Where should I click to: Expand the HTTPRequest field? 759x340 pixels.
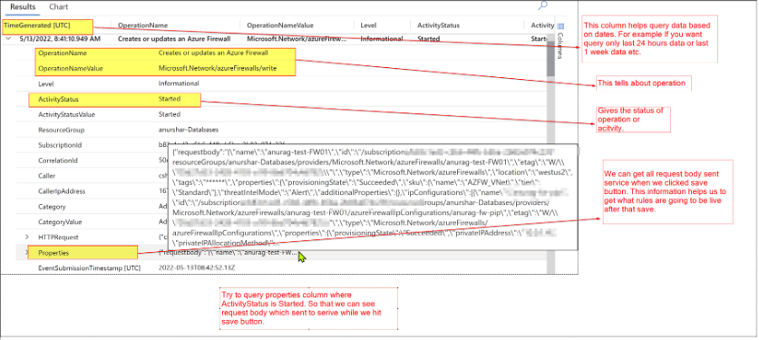coord(27,237)
